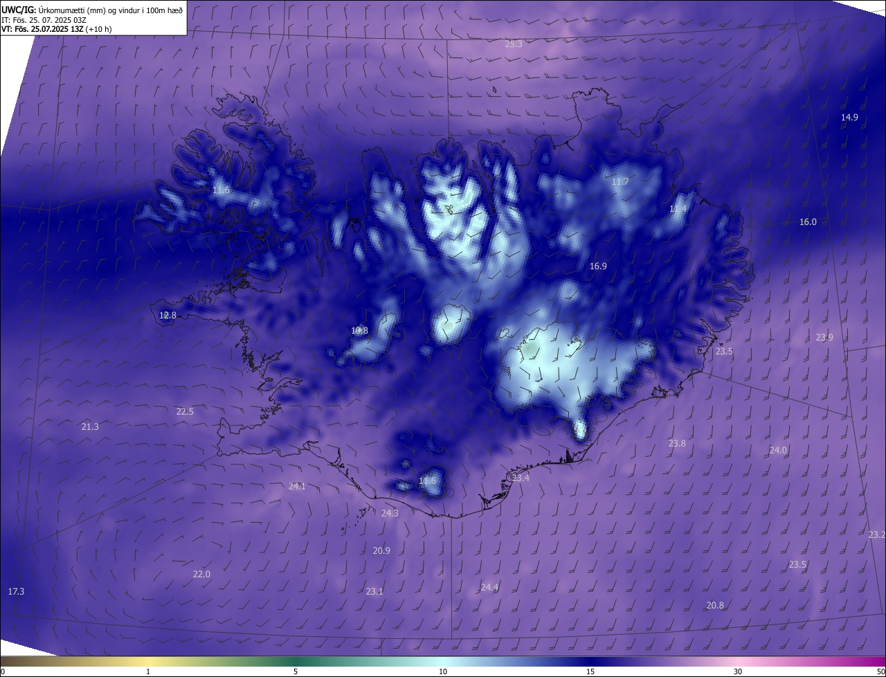Click the 21.3 value label
Image resolution: width=886 pixels, height=677 pixels.
point(90,426)
